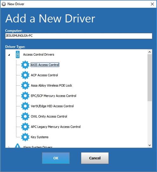The image size is (157, 172).
Task: Click the New Driver title bar gear icon
Action: [4, 4]
